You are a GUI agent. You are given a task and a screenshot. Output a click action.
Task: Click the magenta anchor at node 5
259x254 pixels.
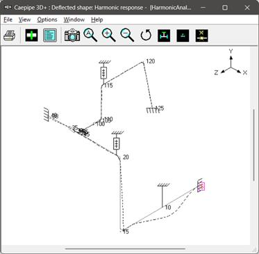pos(201,186)
